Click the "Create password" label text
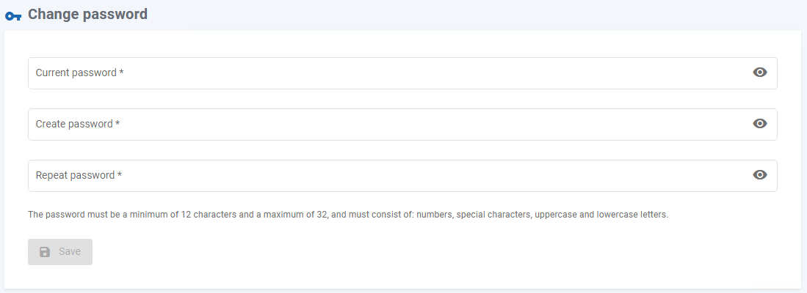 74,125
